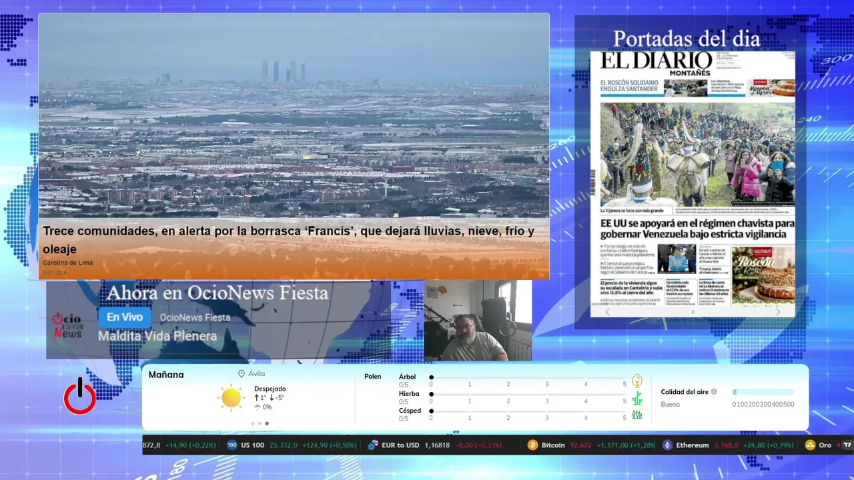Click the En Vivo button
854x480 pixels.
pyautogui.click(x=125, y=317)
